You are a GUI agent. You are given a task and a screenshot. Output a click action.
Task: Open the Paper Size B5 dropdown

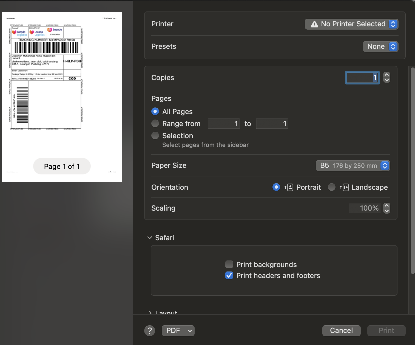point(353,166)
